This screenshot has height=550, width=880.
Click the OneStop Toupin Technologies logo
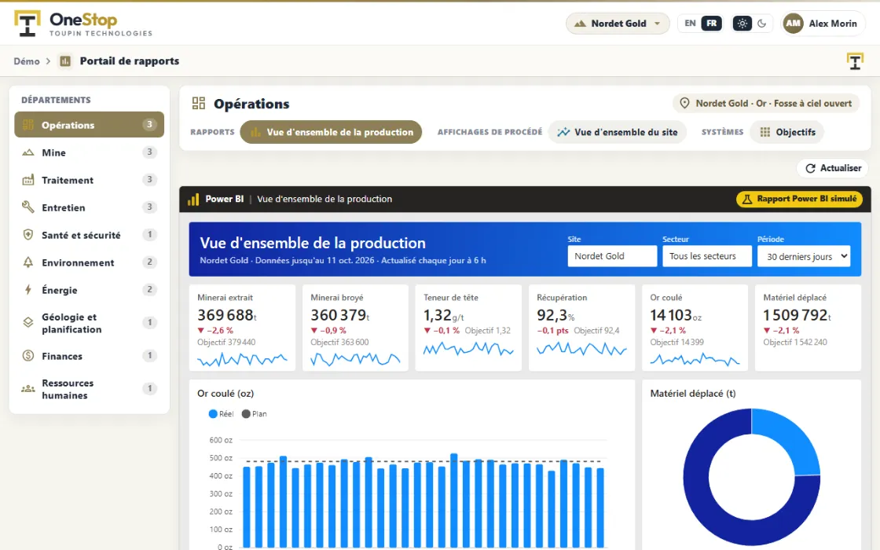[x=83, y=24]
